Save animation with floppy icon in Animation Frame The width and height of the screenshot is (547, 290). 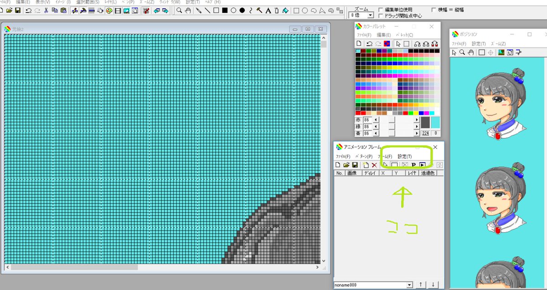[355, 165]
